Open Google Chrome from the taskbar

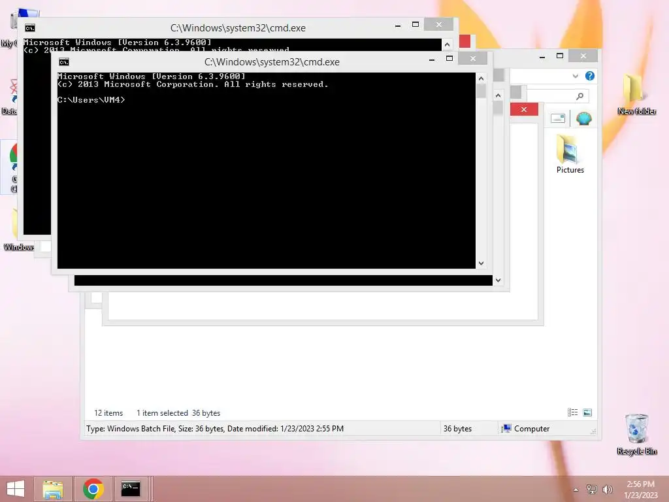(93, 489)
